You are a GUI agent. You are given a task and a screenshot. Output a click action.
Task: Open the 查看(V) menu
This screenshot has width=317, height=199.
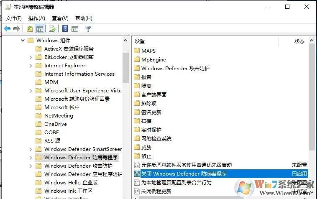[x=60, y=18]
